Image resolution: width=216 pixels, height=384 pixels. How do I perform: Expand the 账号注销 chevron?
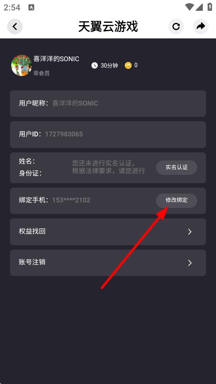(x=190, y=263)
